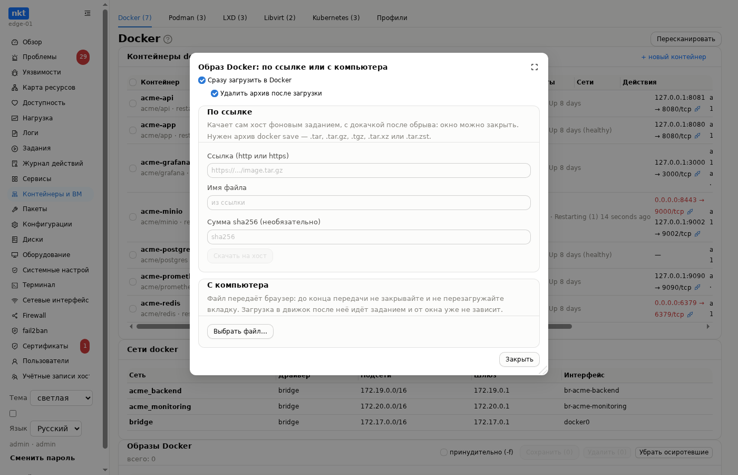Uncheck Сразу загрузить в Docker
The image size is (738, 475).
(x=202, y=80)
